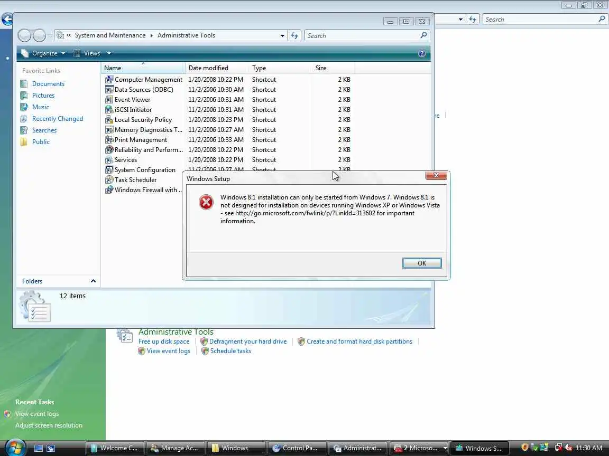Screen dimensions: 609x456
Task: Click the Free up disk space link
Action: click(164, 341)
